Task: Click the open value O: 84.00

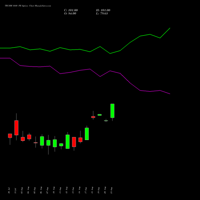Action: [x=70, y=14]
